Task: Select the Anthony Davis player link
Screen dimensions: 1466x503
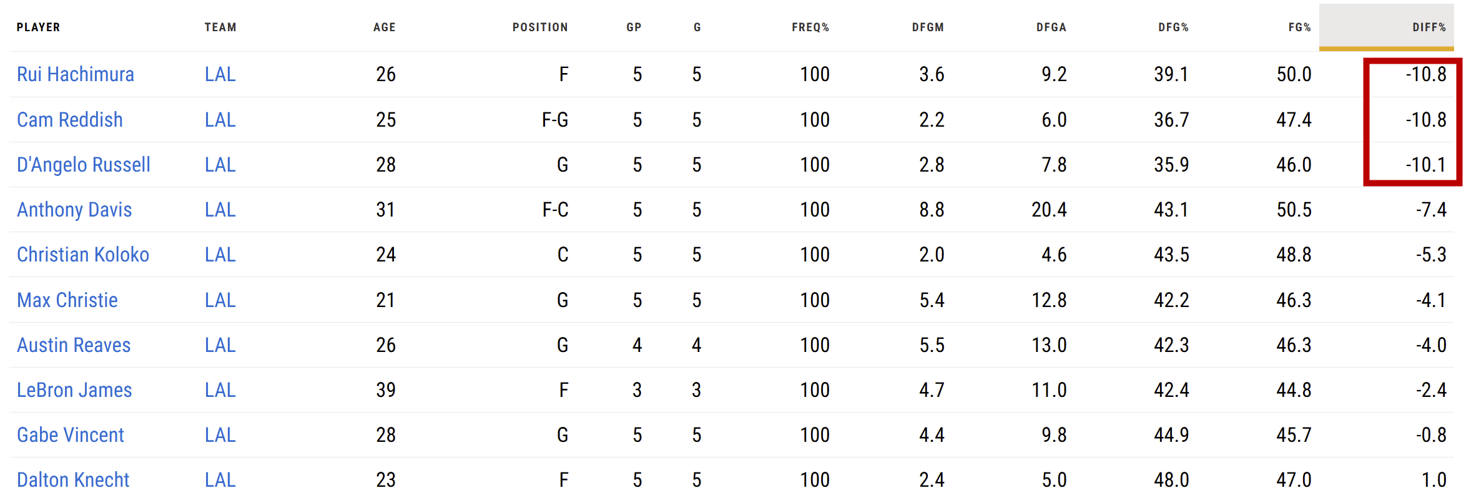Action: pyautogui.click(x=74, y=210)
